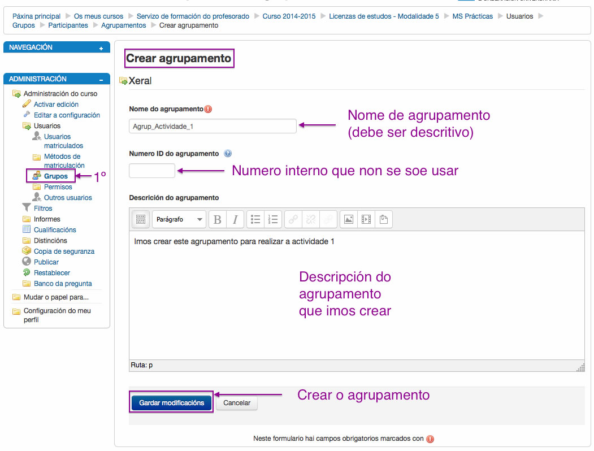Toggle the collapsed editor toolbar icon

(140, 219)
